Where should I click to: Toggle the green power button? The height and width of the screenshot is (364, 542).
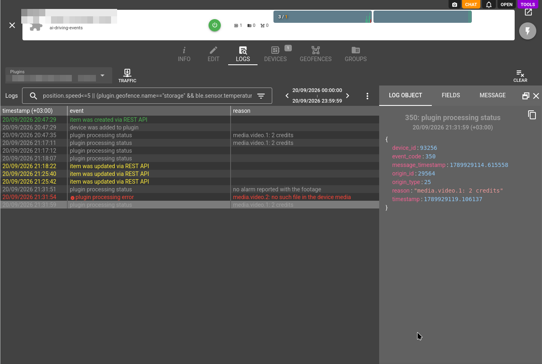pyautogui.click(x=215, y=25)
